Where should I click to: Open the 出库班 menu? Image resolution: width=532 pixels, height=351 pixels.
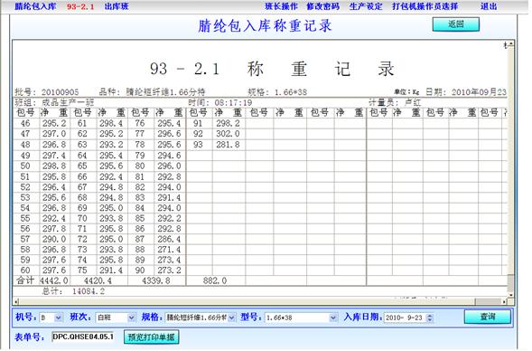pyautogui.click(x=117, y=6)
